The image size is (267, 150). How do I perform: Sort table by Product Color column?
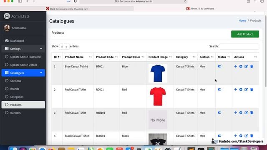(x=133, y=57)
